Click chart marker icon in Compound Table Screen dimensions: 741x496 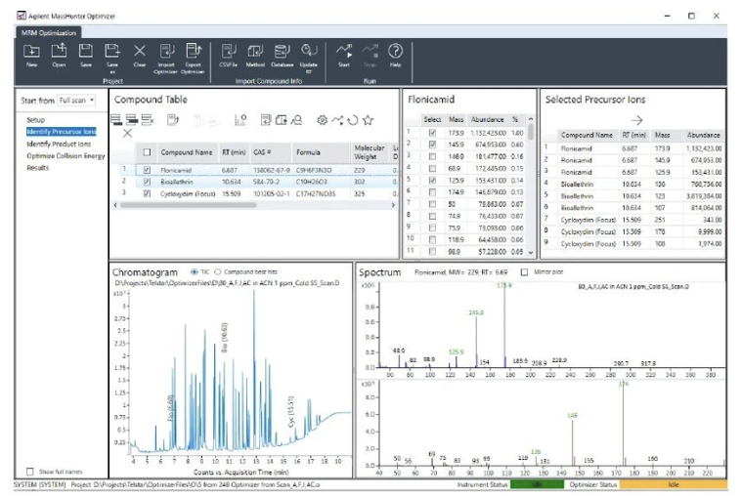240,120
